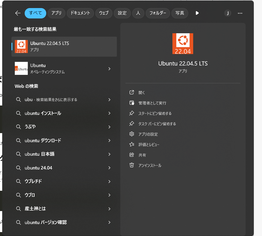
Task: Open the Ubuntu 22.04.5 LTS app result
Action: tap(64, 47)
